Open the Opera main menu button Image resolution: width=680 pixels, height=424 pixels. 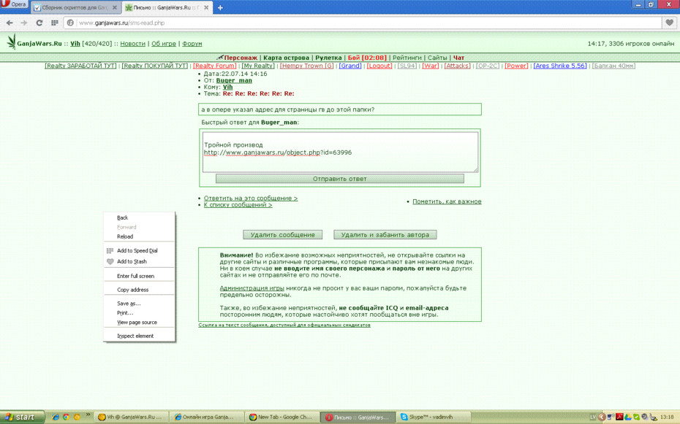[x=14, y=4]
